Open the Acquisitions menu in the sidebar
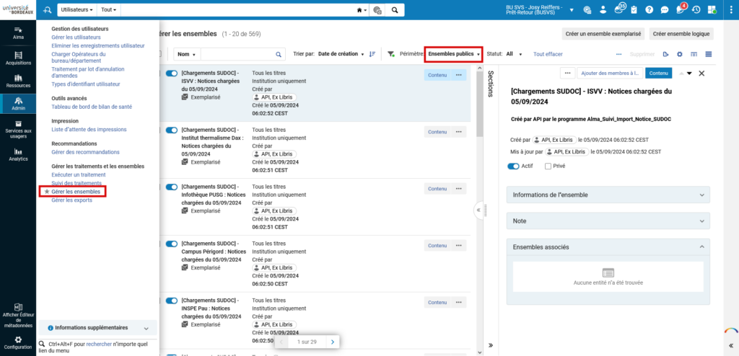This screenshot has width=739, height=356. pyautogui.click(x=18, y=58)
